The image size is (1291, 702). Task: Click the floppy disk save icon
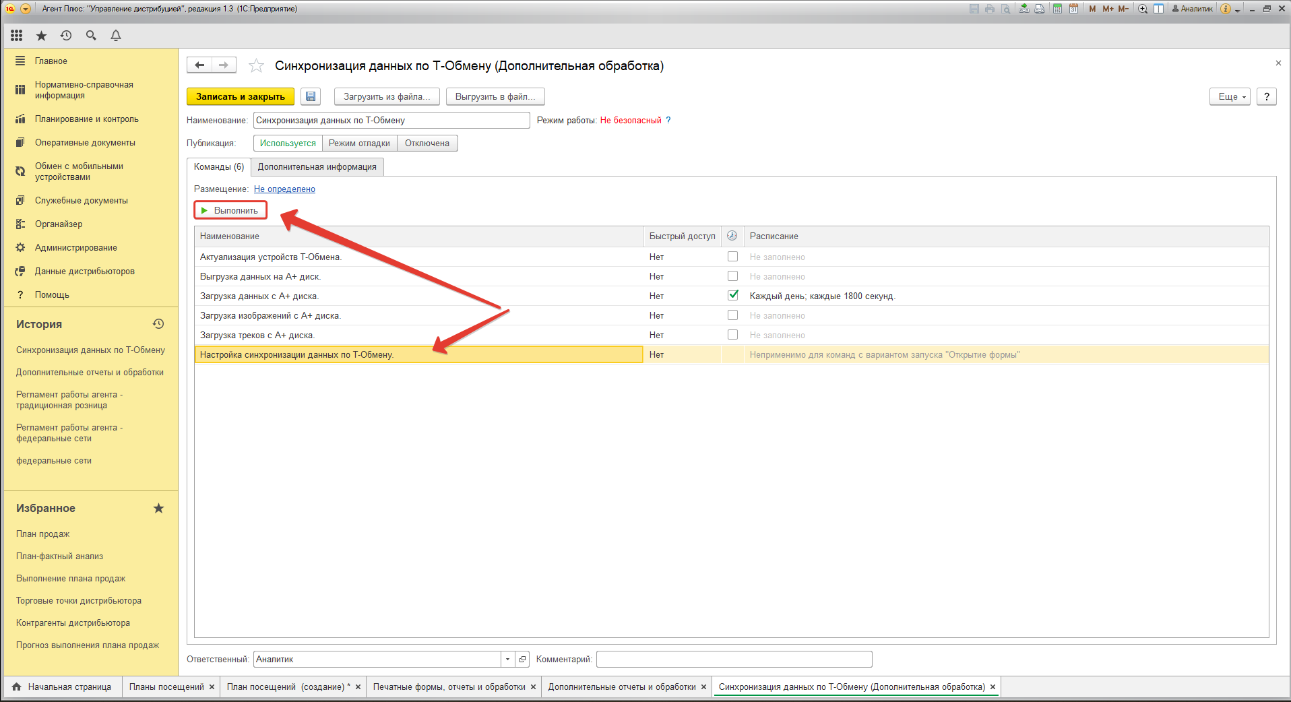click(x=311, y=96)
